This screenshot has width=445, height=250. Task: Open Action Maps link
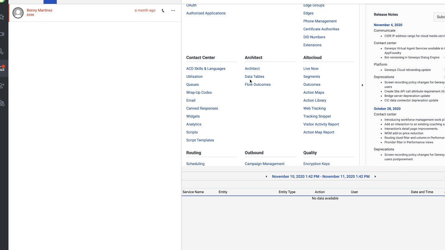(314, 93)
